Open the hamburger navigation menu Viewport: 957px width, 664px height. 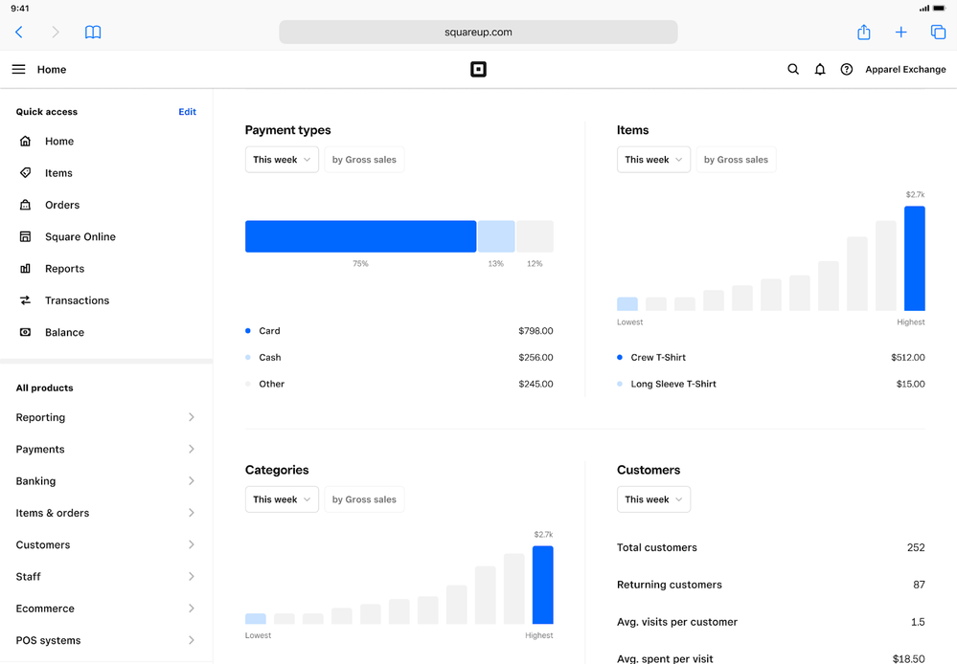[x=18, y=69]
